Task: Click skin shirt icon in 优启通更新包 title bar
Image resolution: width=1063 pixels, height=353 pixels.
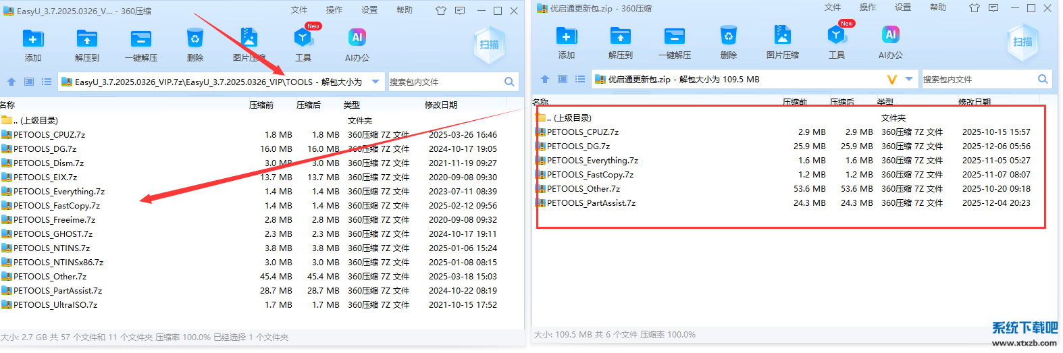Action: (x=975, y=8)
